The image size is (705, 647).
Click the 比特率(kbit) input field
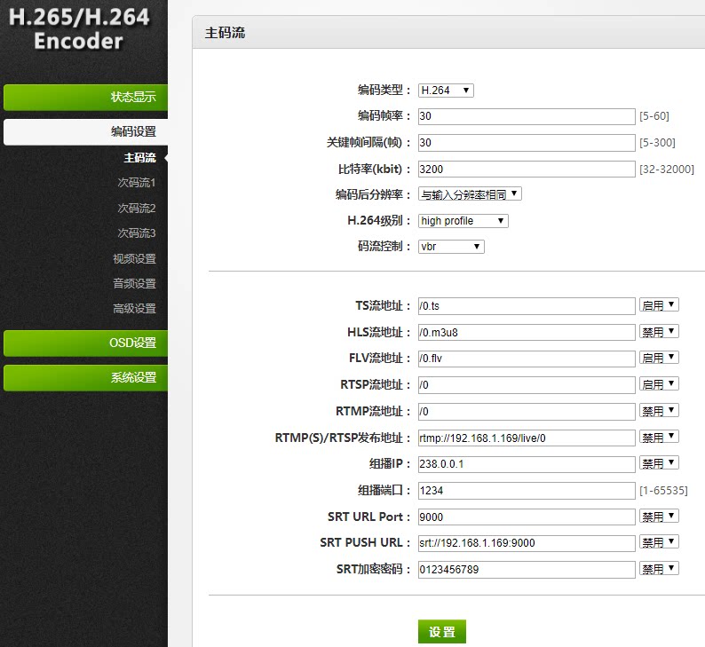click(527, 169)
